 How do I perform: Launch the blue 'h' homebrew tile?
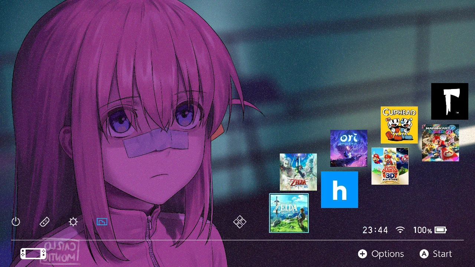coord(340,189)
